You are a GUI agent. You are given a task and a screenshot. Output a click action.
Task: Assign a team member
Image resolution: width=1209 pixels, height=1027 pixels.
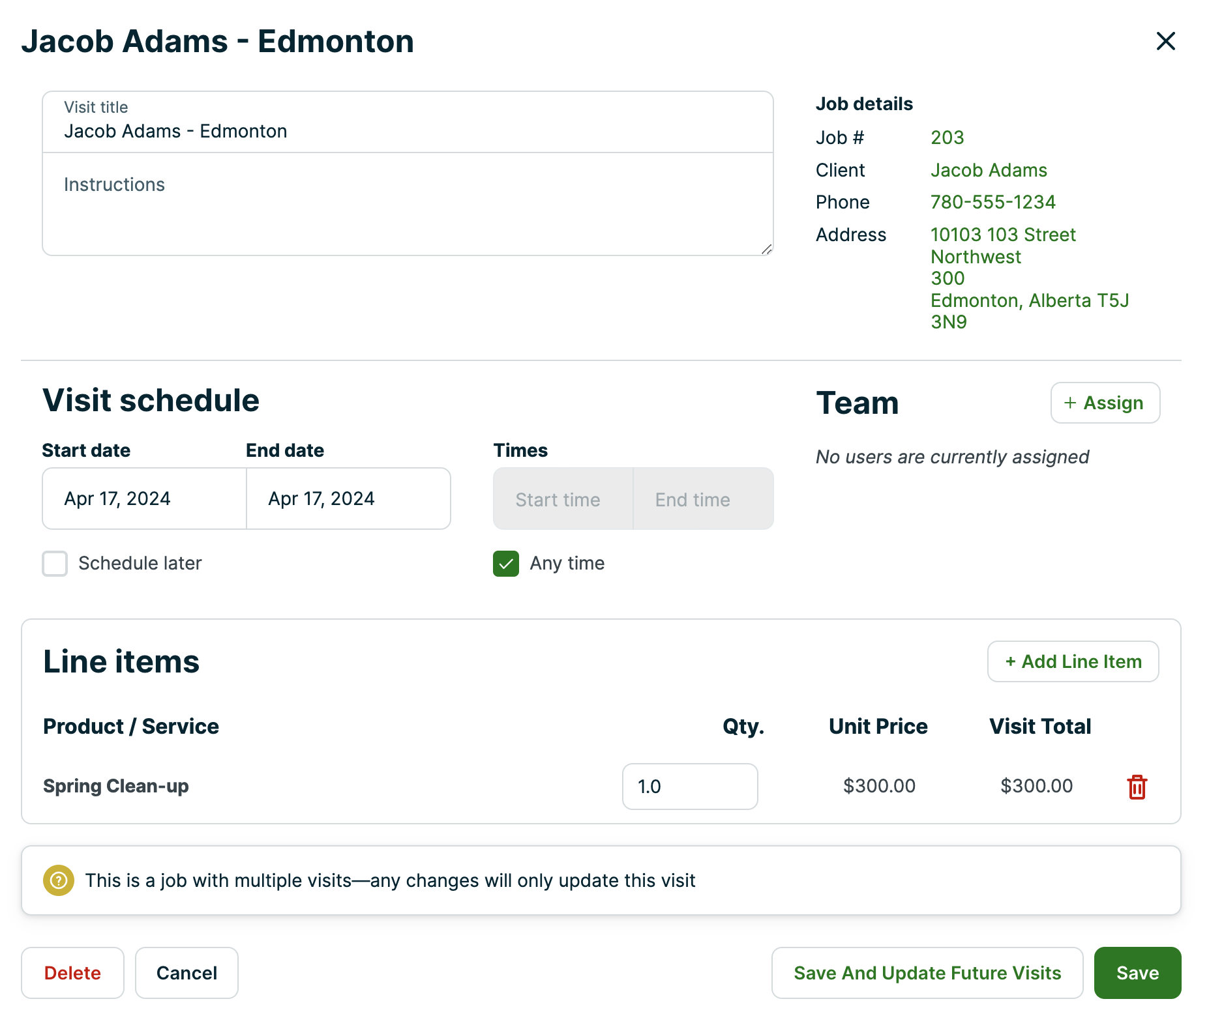coord(1105,403)
